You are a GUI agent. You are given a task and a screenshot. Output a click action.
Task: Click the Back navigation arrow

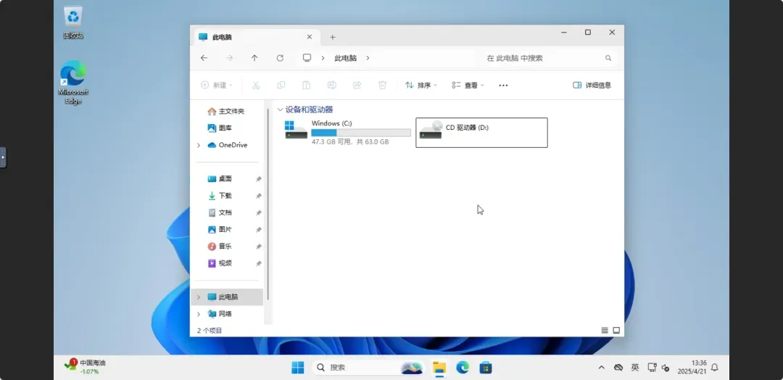coord(204,58)
